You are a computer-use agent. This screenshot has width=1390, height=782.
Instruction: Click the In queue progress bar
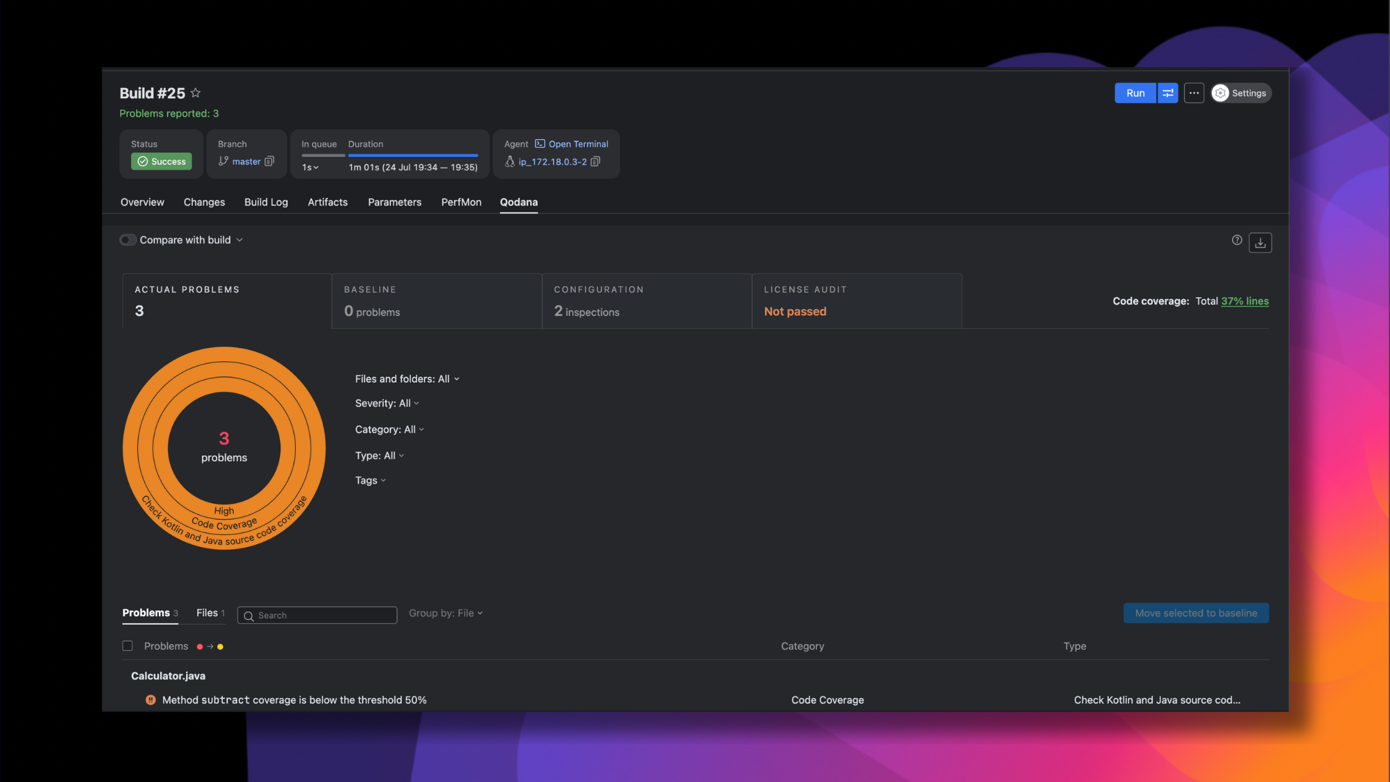tap(323, 155)
